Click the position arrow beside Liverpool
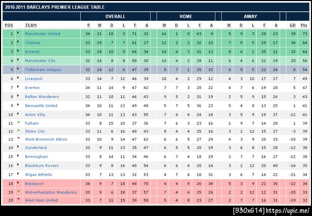Image resolution: width=312 pixels, height=216 pixels. point(19,78)
